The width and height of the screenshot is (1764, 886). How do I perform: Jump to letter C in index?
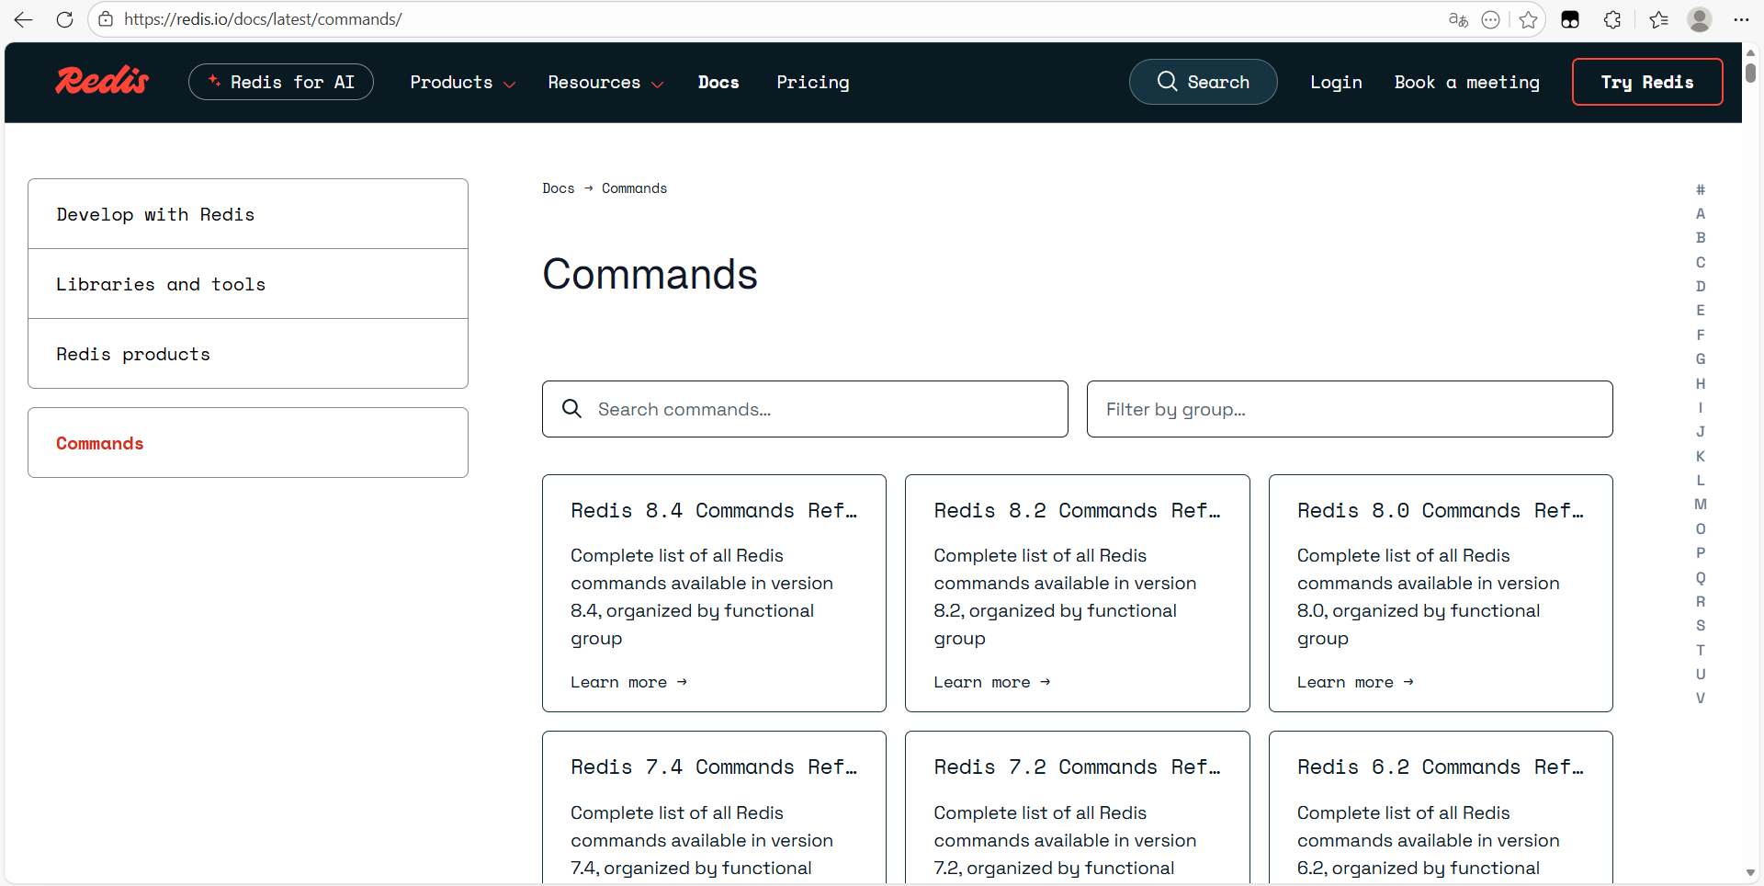coord(1701,262)
